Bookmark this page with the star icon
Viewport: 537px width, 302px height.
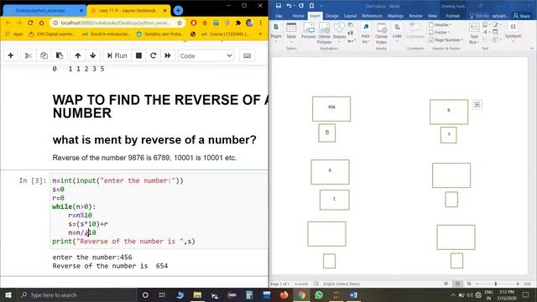180,23
